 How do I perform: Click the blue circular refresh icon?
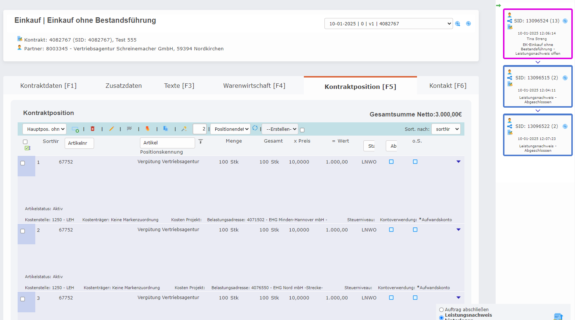255,128
